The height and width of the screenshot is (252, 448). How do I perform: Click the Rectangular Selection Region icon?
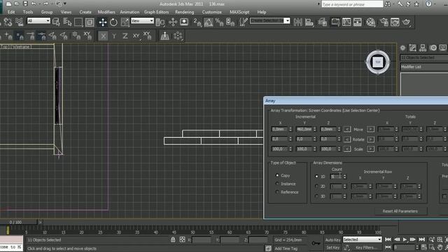tap(78, 22)
